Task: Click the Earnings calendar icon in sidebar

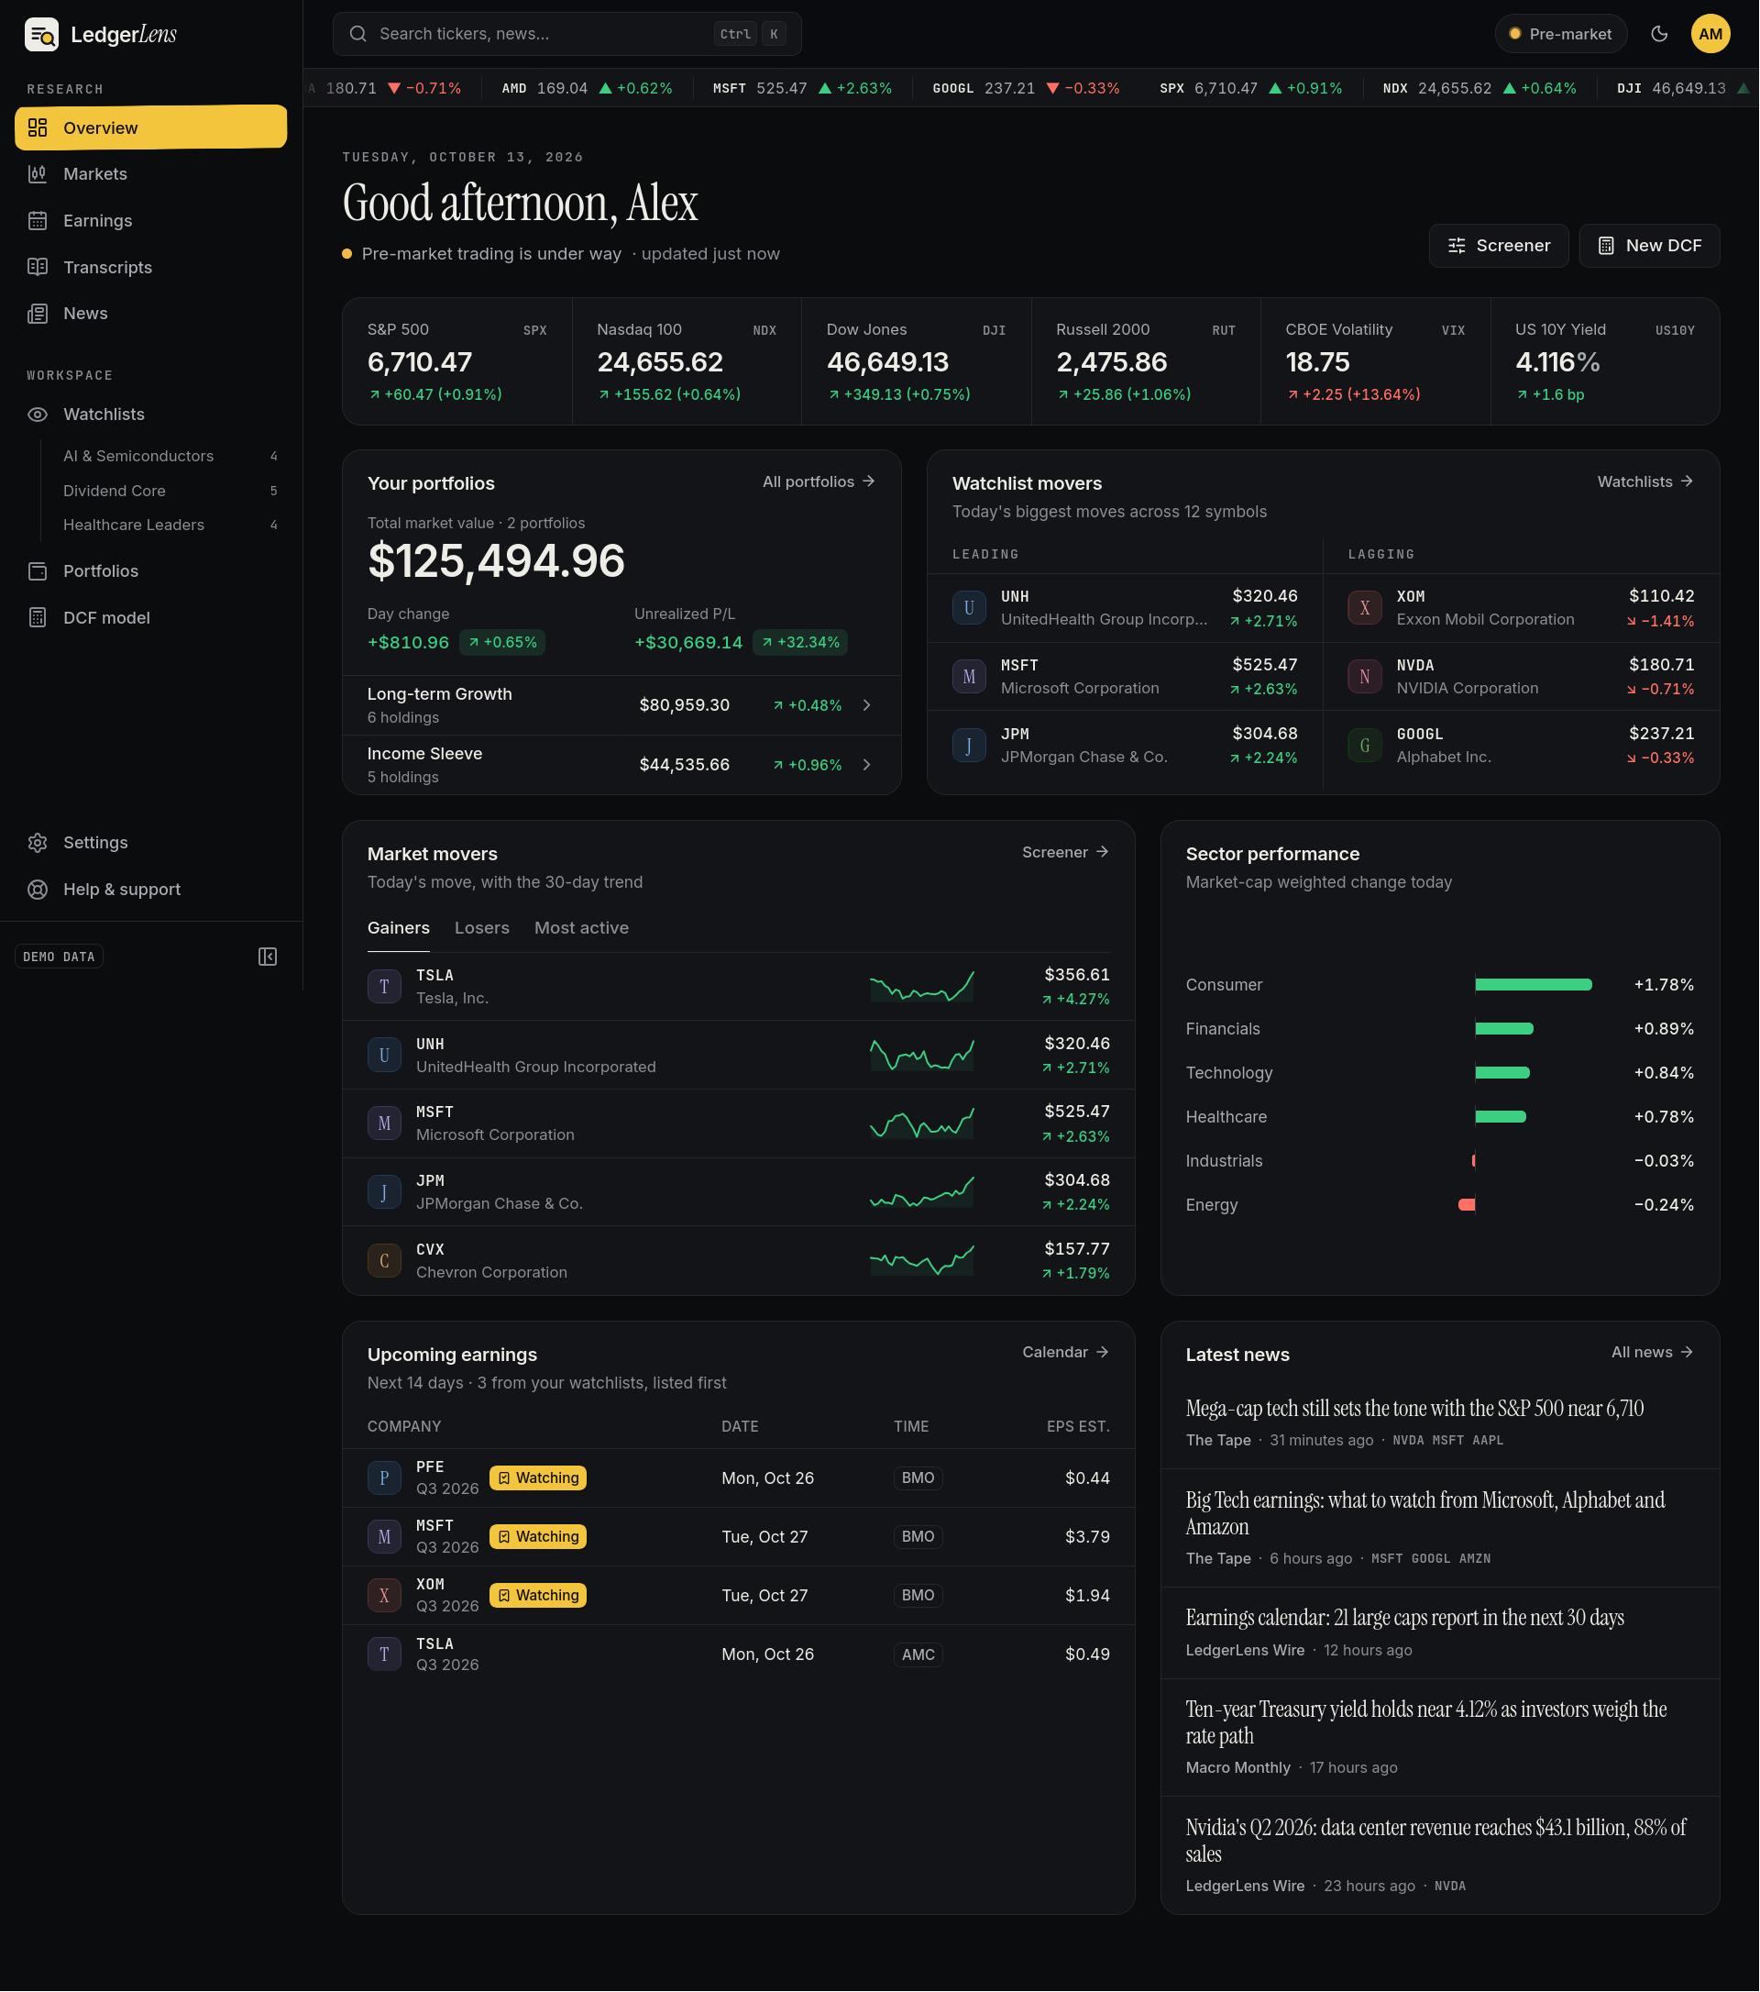Action: click(x=38, y=221)
